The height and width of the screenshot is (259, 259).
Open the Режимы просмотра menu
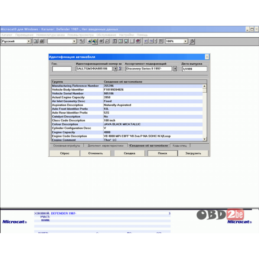[80, 35]
